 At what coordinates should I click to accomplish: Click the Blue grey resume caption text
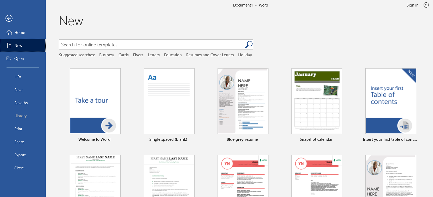point(242,139)
